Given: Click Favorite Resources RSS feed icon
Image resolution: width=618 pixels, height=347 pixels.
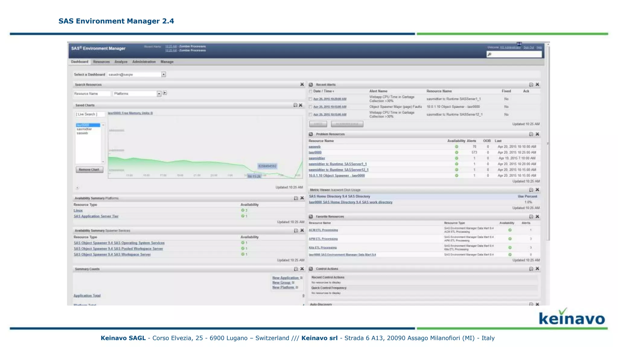Looking at the screenshot, I should click(311, 217).
